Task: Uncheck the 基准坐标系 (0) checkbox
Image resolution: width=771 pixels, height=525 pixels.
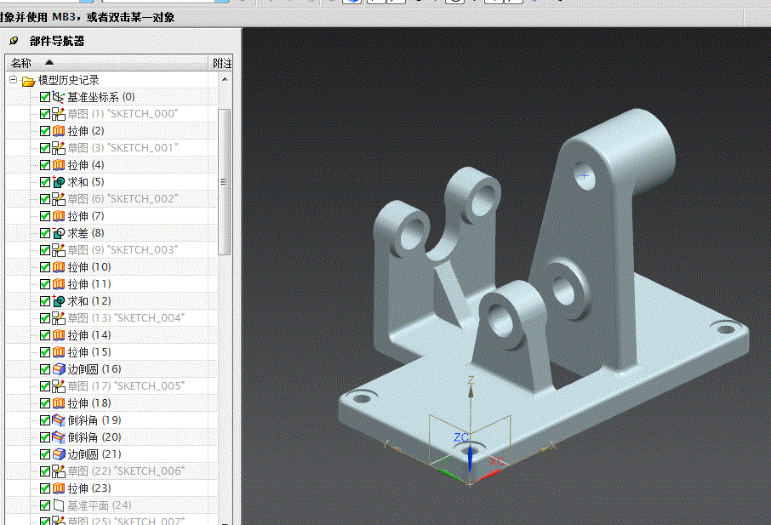Action: click(45, 97)
